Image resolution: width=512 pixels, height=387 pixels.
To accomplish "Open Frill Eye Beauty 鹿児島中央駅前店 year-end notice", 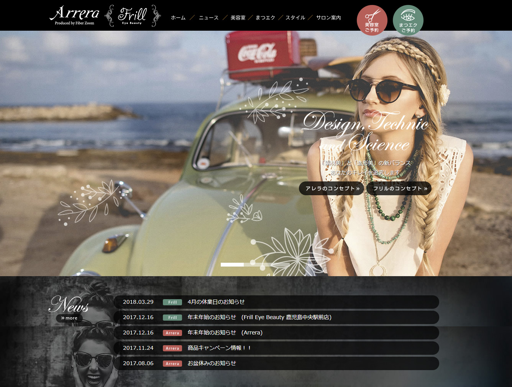I will [259, 317].
